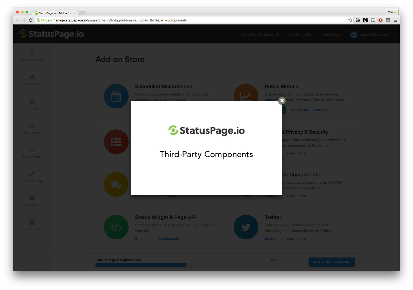The width and height of the screenshot is (413, 290).
Task: Click the Public Metrics add-on heading
Action: pyautogui.click(x=281, y=87)
